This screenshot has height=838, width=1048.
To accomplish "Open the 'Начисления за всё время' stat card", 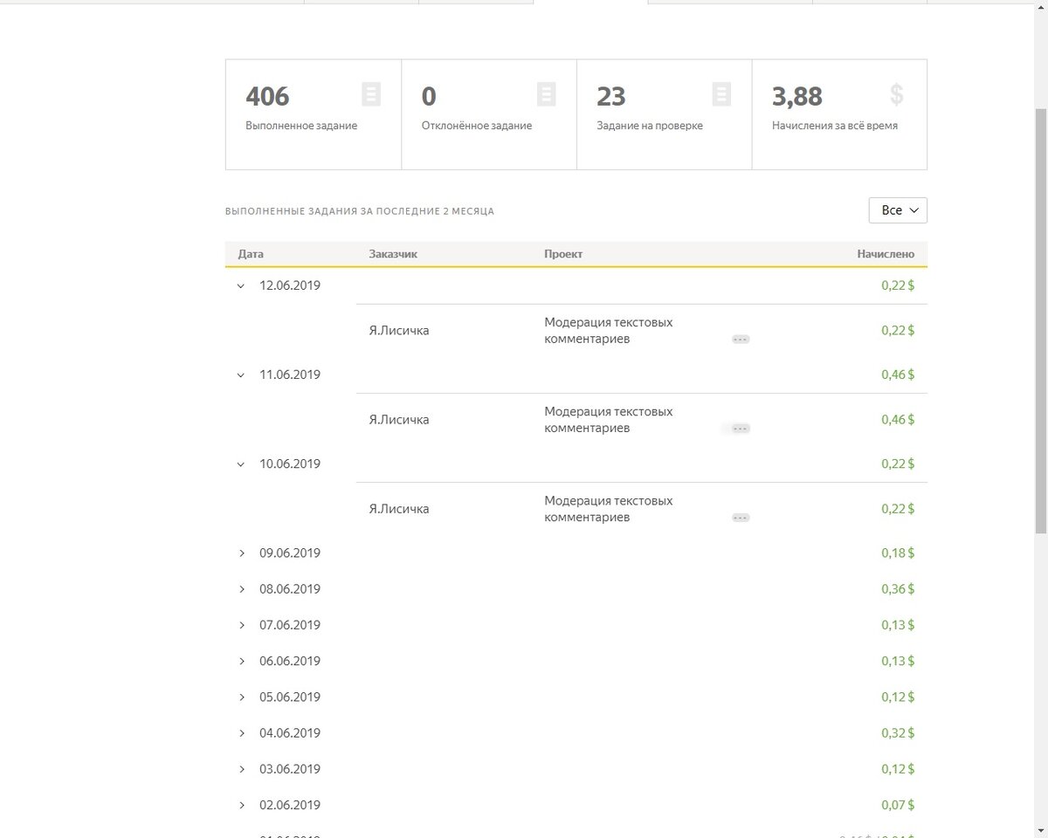I will [839, 114].
